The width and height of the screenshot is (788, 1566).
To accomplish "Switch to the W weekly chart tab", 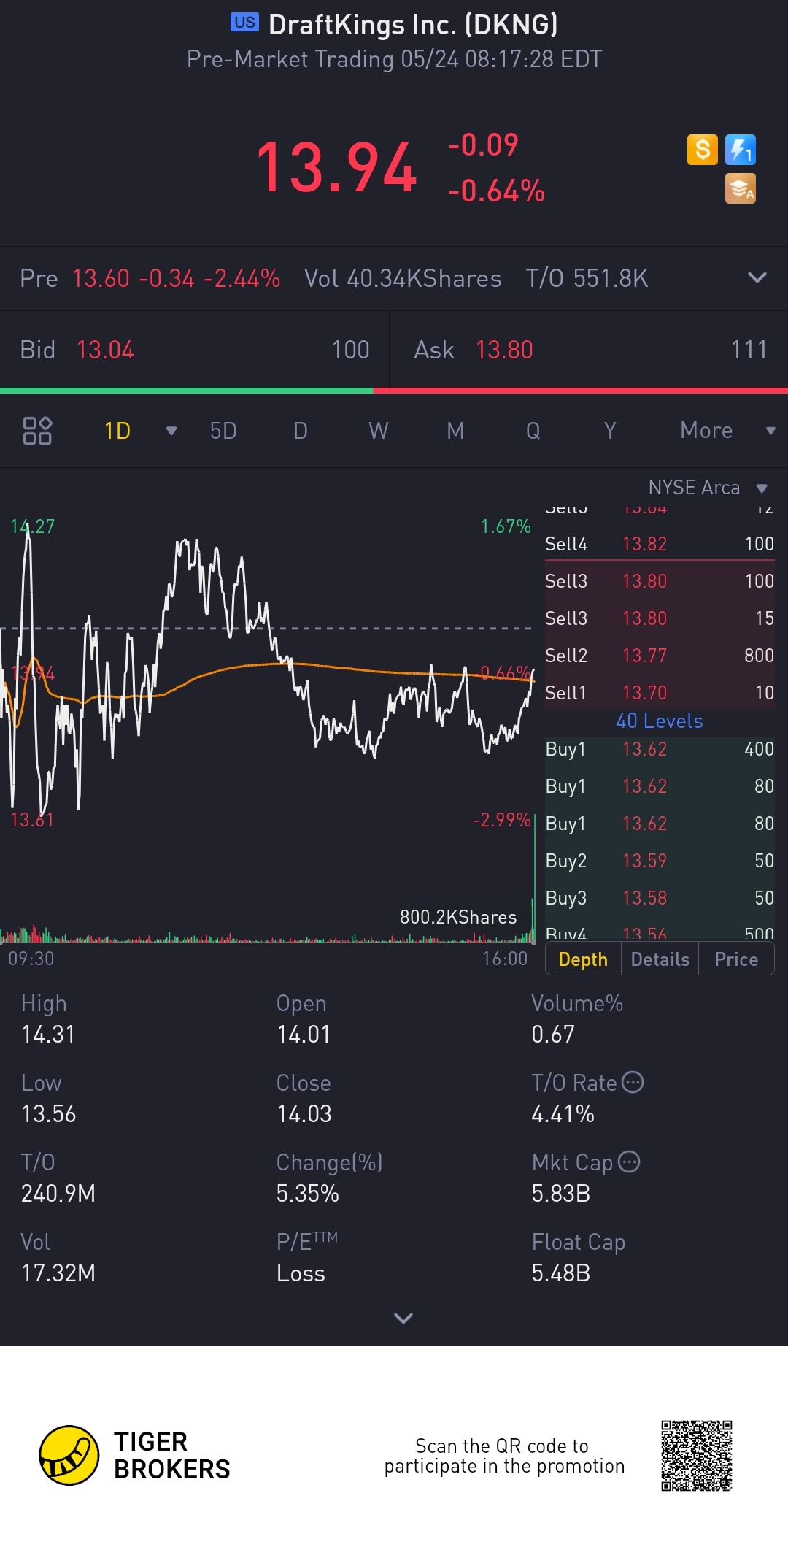I will 378,431.
